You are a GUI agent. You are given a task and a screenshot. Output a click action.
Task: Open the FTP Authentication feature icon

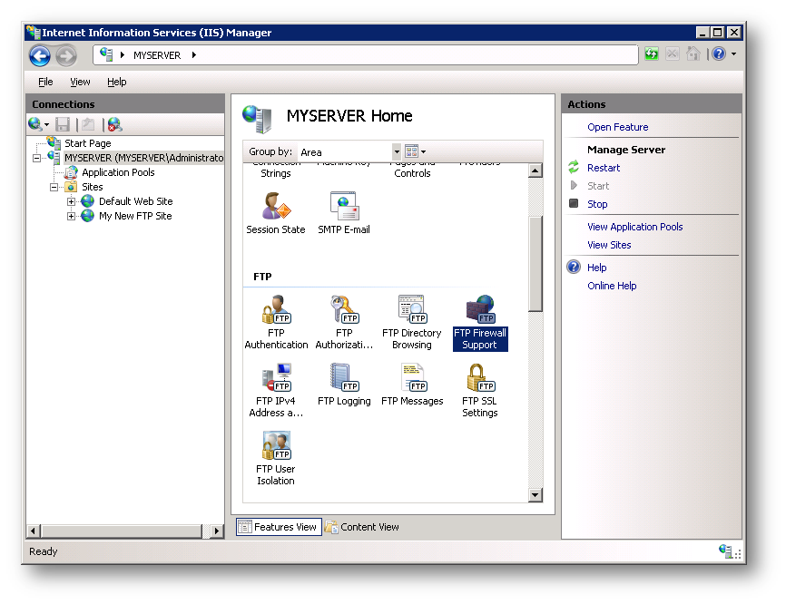276,322
